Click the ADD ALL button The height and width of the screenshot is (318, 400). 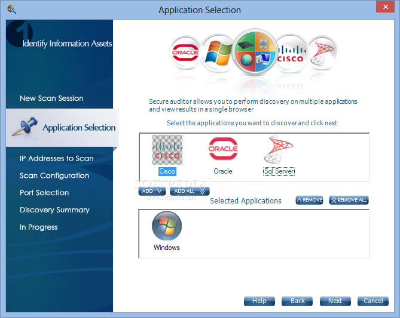[190, 191]
